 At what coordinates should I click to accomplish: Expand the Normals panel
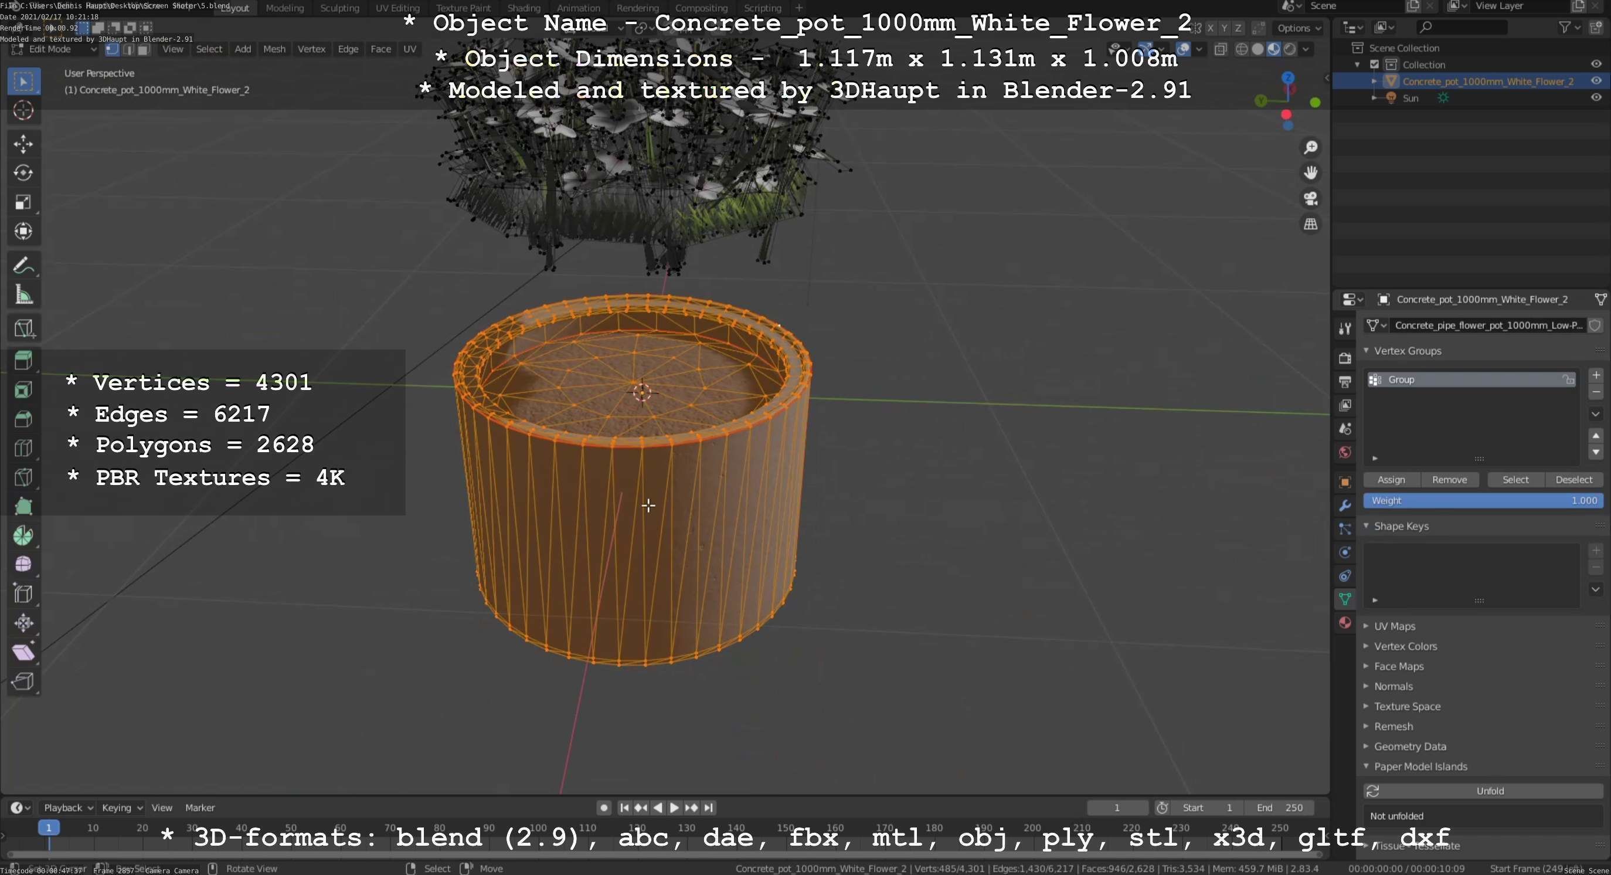point(1366,686)
